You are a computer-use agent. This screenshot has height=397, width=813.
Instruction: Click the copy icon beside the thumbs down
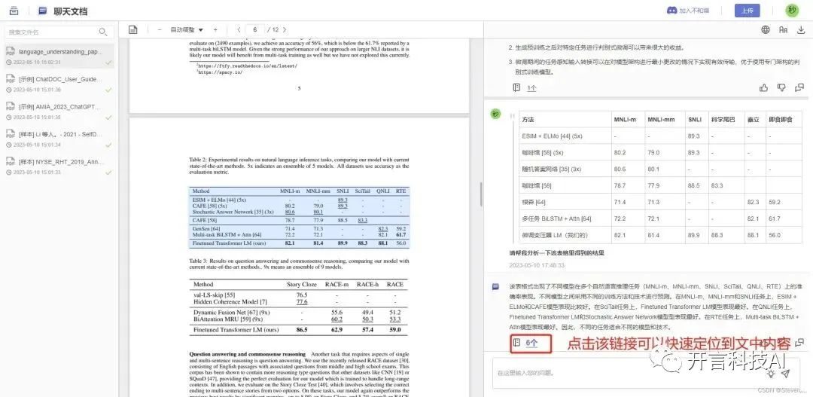(x=799, y=87)
